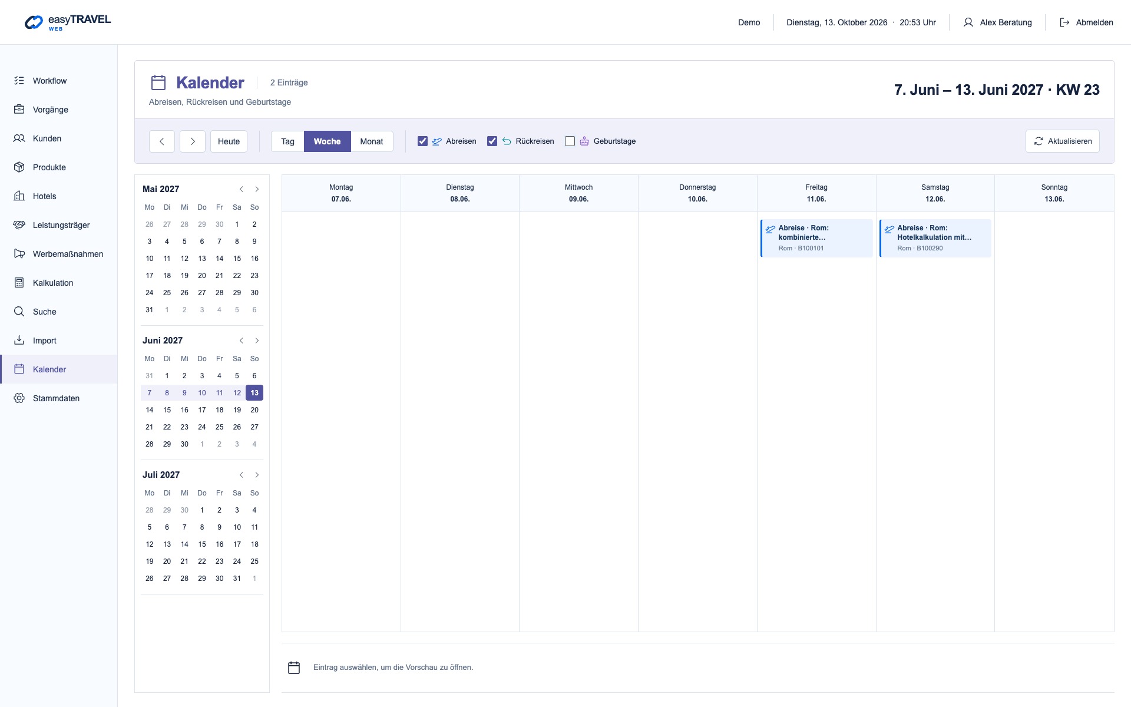Previous month chevron next to Mai 2027
The height and width of the screenshot is (707, 1131).
[x=242, y=189]
